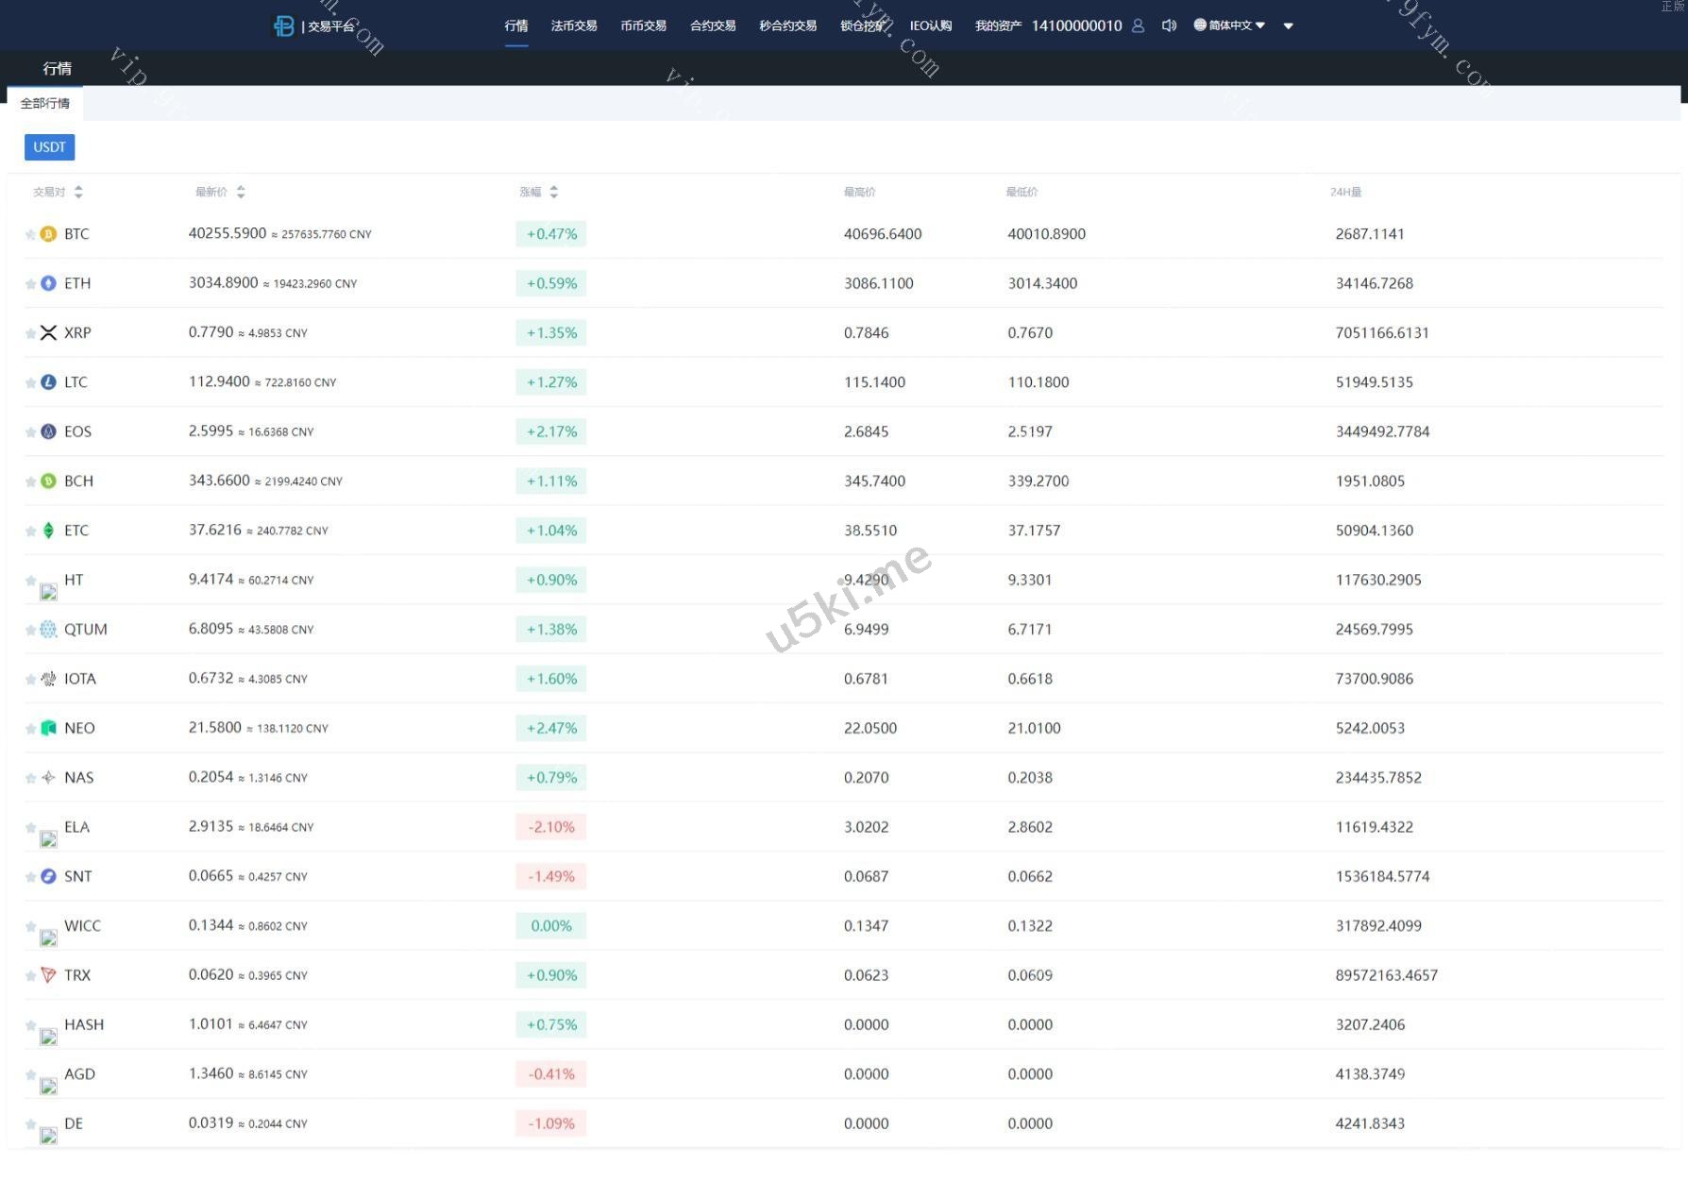Viewport: 1688px width, 1182px height.
Task: Sort by the 涨幅 column arrows
Action: 553,192
